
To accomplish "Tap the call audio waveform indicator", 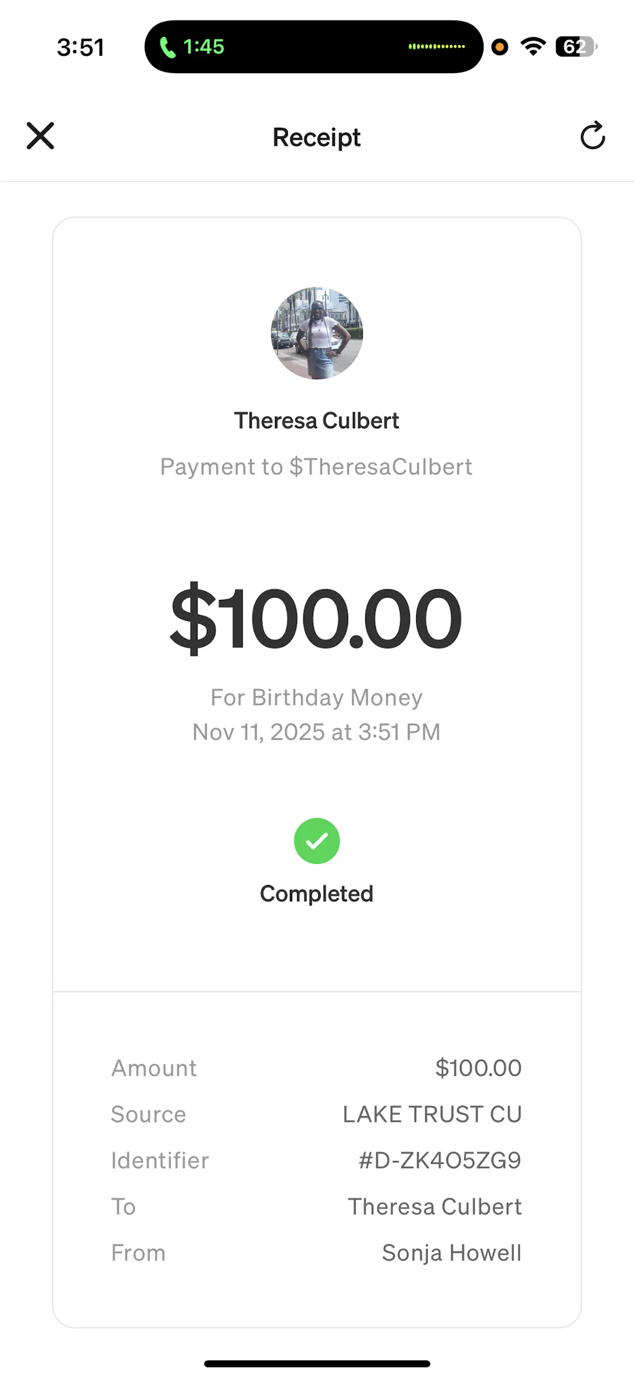I will point(436,46).
